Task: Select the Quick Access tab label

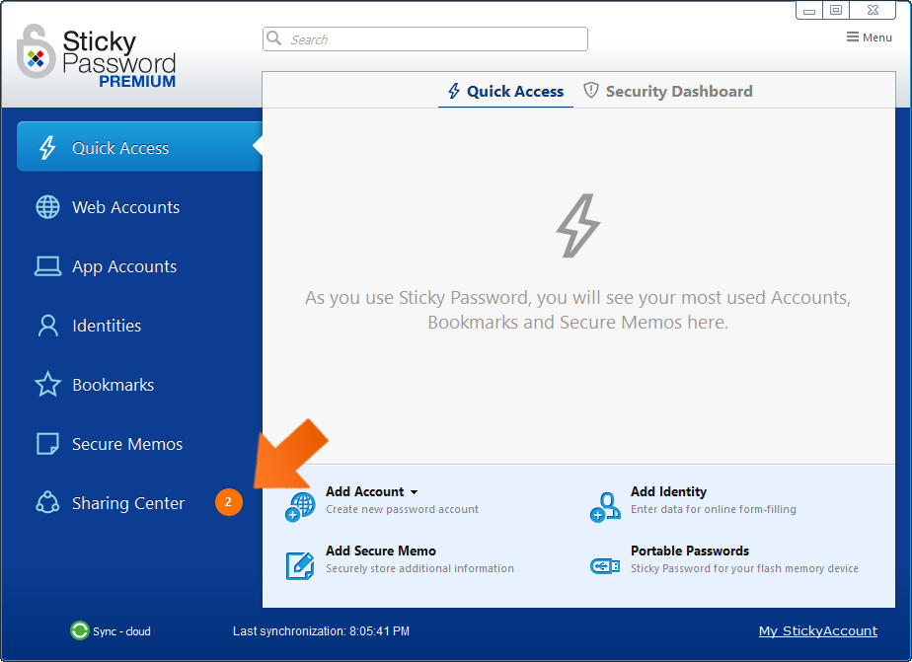Action: [515, 91]
